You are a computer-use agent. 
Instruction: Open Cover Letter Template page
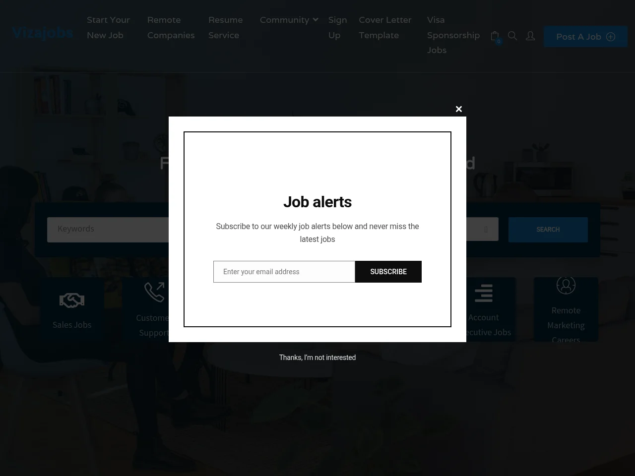385,28
